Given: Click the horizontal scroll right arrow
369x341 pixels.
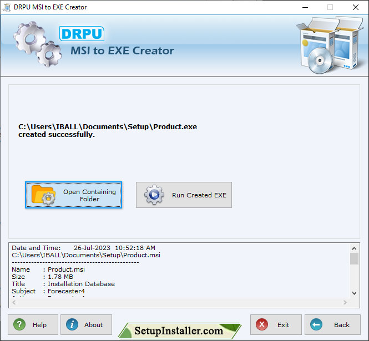Looking at the screenshot, I should click(x=345, y=302).
